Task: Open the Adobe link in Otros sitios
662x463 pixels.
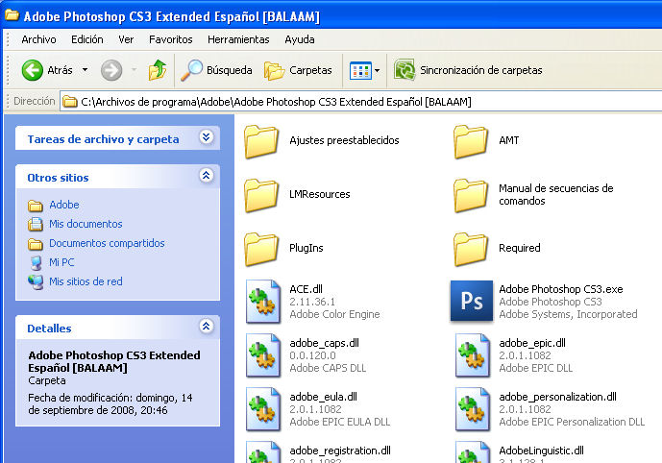Action: (64, 205)
